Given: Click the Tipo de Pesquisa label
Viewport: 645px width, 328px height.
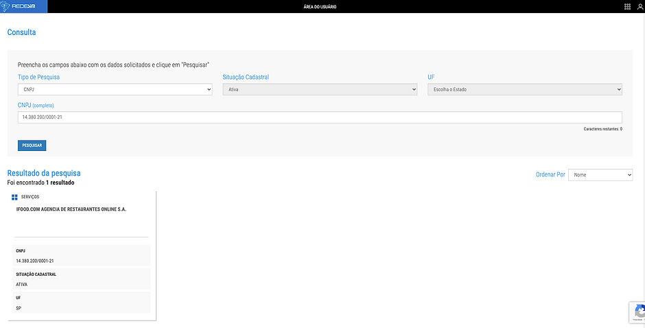Looking at the screenshot, I should (x=38, y=77).
